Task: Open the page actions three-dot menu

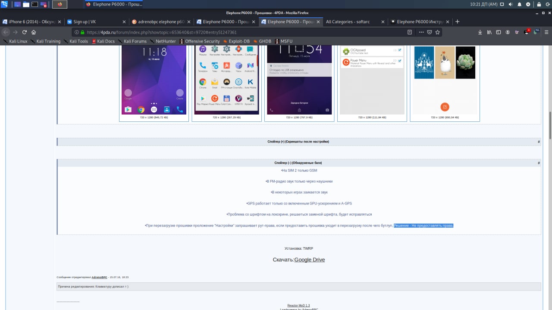Action: pyautogui.click(x=421, y=32)
